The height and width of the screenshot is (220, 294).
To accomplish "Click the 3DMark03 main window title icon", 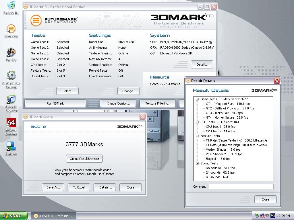I will click(26, 7).
